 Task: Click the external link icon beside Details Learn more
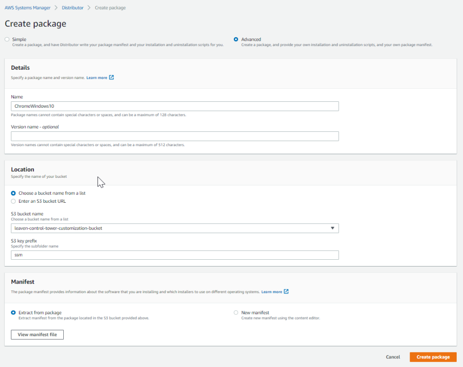(111, 77)
